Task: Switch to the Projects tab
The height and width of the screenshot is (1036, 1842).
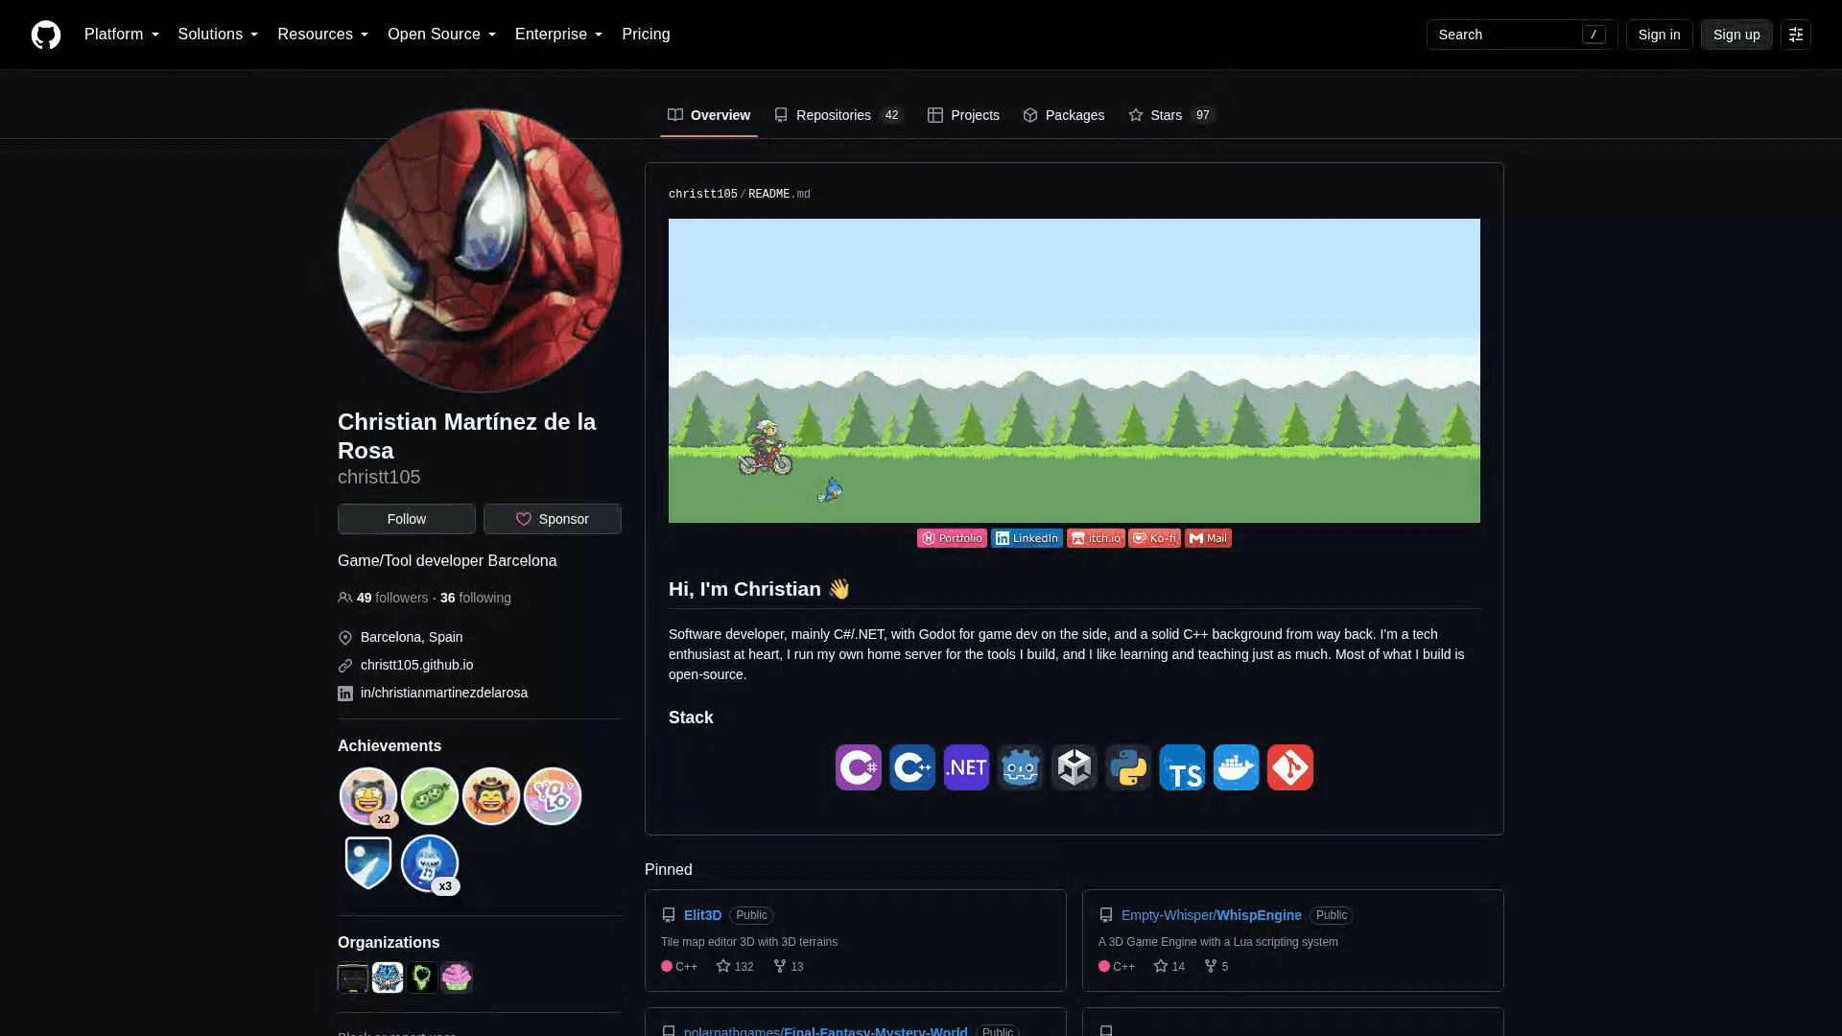Action: pyautogui.click(x=963, y=115)
